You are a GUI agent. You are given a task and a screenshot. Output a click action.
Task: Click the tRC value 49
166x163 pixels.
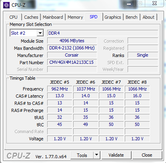[x=86, y=124]
